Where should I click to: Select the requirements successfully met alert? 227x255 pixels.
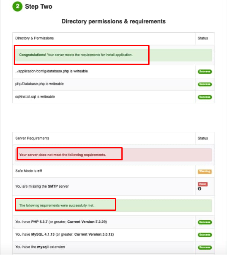coord(113,205)
